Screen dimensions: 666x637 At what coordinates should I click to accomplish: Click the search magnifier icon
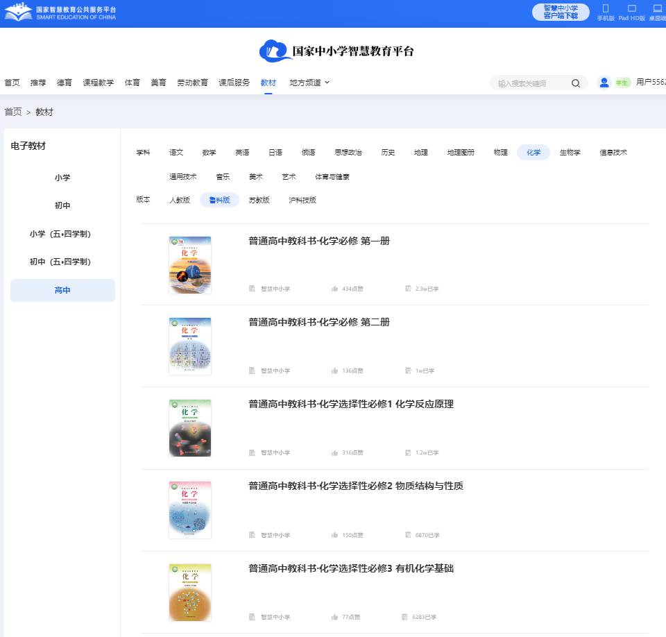(576, 83)
